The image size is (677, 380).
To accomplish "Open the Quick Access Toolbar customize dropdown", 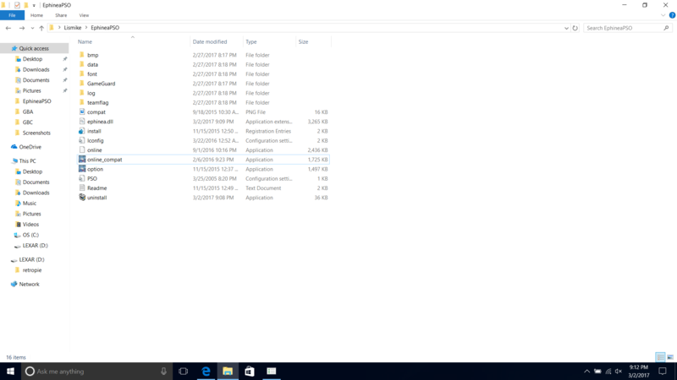I will point(34,5).
